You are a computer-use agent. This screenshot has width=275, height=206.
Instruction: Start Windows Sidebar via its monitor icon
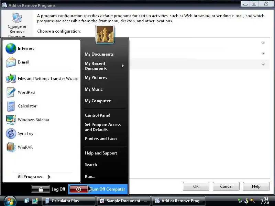click(x=11, y=120)
